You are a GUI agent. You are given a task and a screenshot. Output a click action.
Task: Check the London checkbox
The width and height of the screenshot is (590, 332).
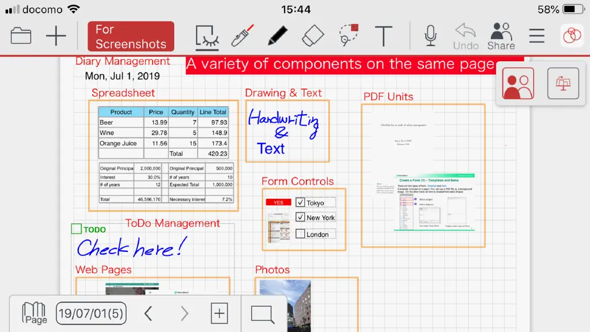(300, 234)
